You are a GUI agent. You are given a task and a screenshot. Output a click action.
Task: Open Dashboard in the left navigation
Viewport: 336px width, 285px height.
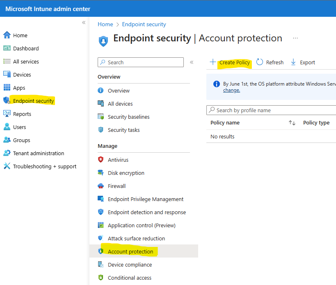coord(26,48)
